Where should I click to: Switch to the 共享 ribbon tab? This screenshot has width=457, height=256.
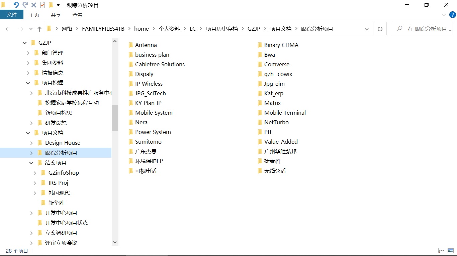[x=56, y=15]
